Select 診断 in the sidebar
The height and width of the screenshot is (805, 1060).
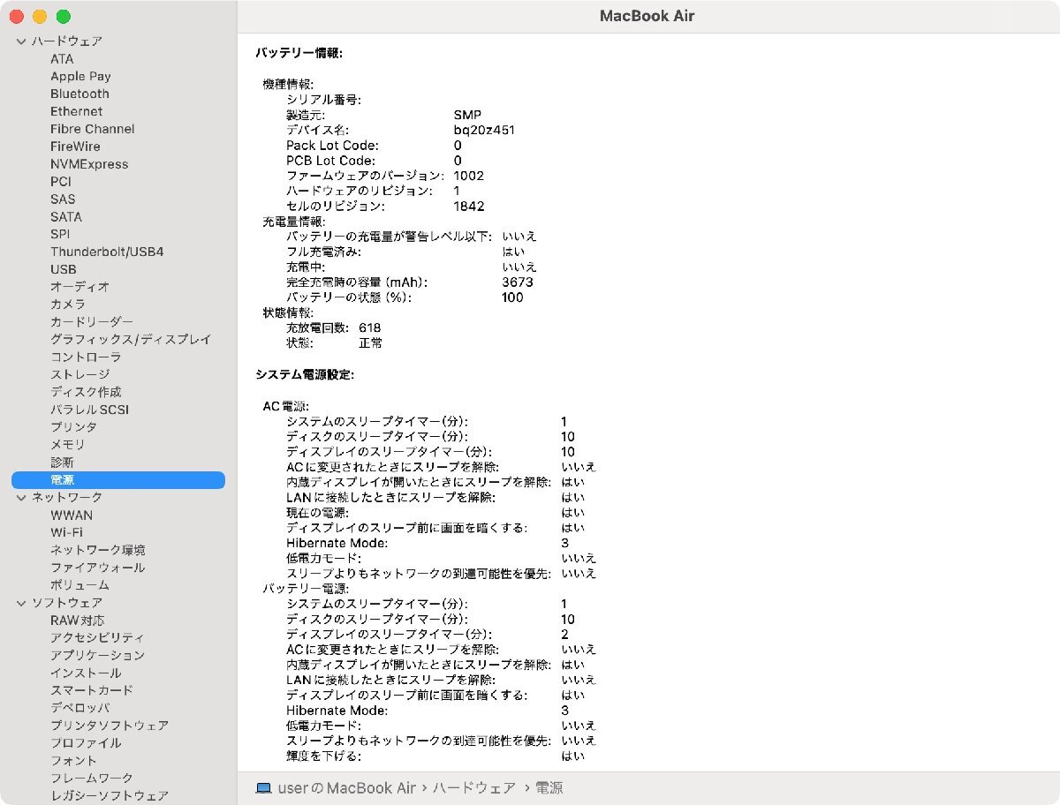(x=62, y=463)
